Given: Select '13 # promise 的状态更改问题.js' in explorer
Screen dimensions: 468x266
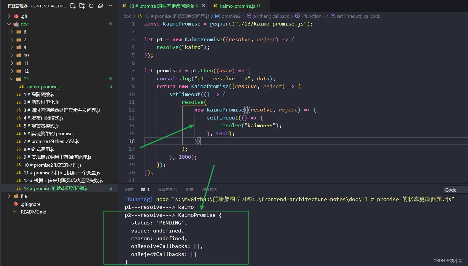Looking at the screenshot, I should tap(56, 189).
